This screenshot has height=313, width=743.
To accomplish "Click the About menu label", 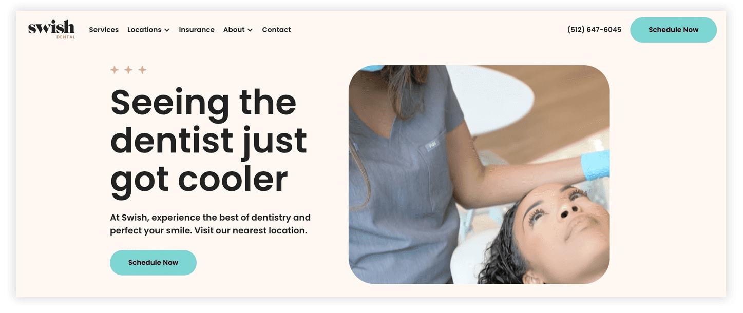I will click(x=234, y=30).
